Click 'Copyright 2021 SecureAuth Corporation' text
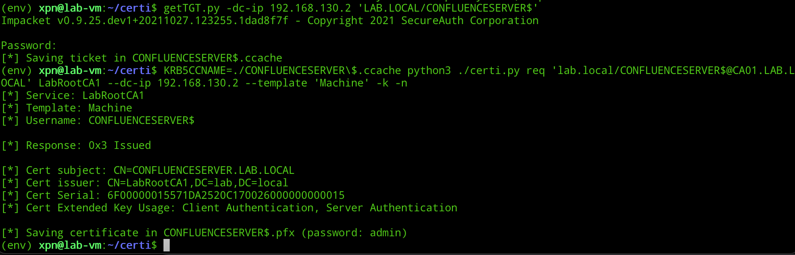This screenshot has width=795, height=255. pyautogui.click(x=423, y=21)
